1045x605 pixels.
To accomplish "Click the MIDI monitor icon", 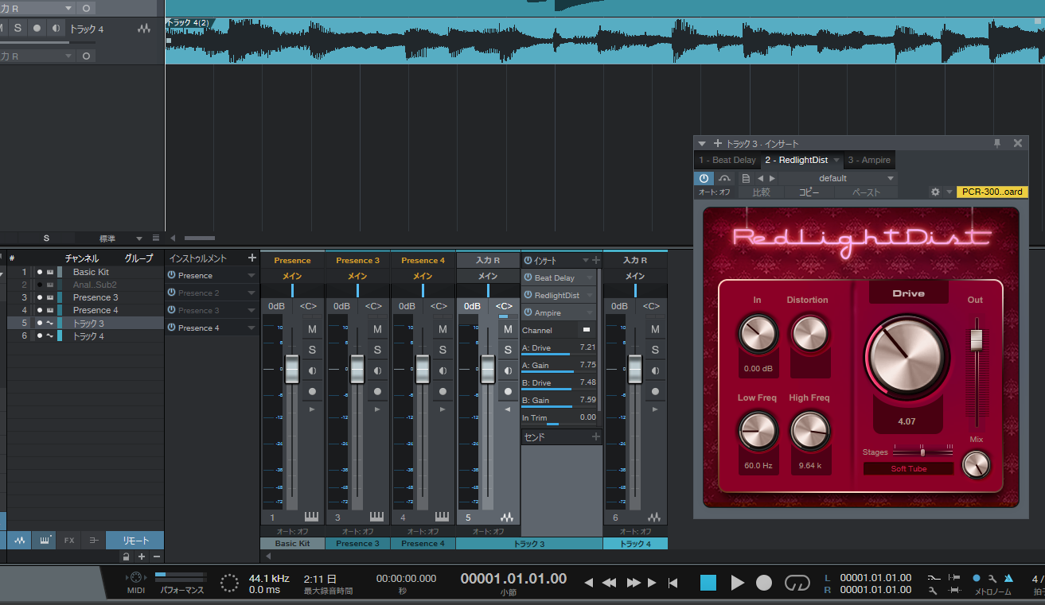I will (136, 578).
